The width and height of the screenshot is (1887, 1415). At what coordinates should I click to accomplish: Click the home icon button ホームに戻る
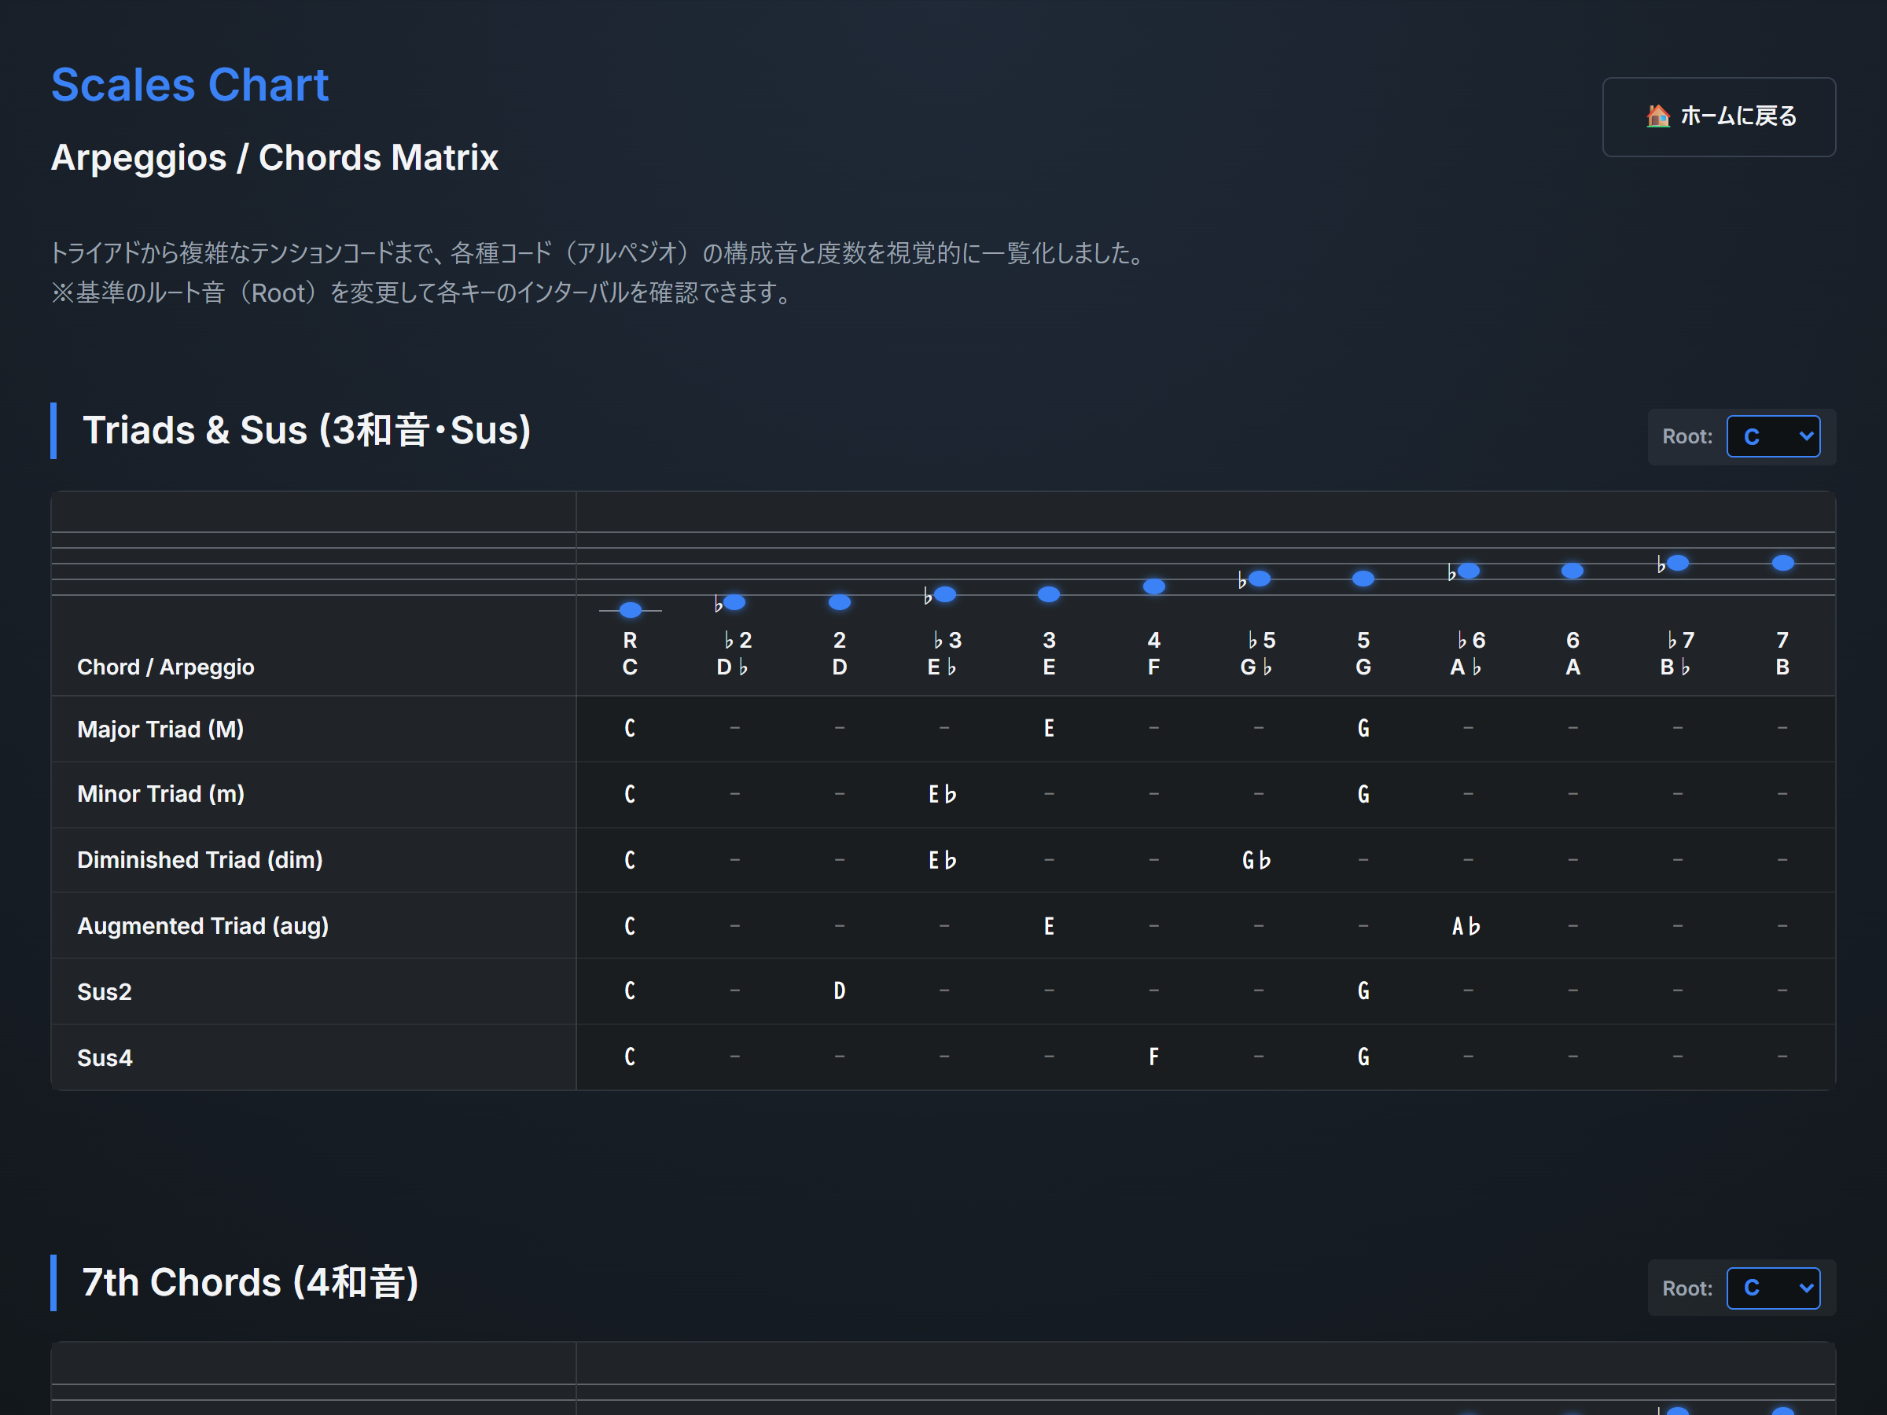[x=1718, y=117]
